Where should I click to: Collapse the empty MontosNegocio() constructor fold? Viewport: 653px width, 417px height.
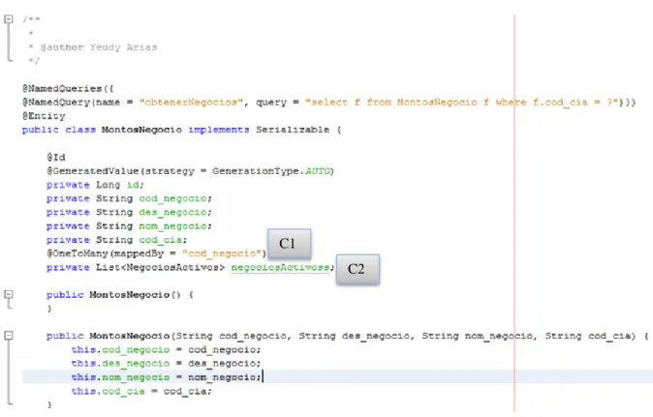9,295
